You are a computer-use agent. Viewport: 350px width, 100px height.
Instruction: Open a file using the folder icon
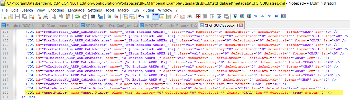pyautogui.click(x=11, y=17)
